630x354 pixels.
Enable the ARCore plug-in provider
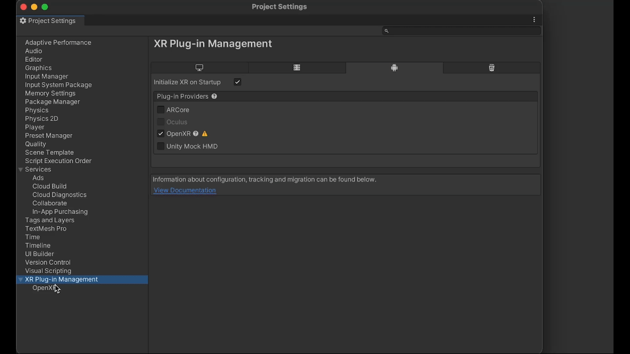coord(161,109)
